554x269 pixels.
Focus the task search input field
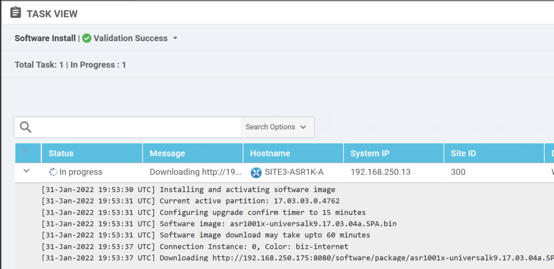point(135,127)
